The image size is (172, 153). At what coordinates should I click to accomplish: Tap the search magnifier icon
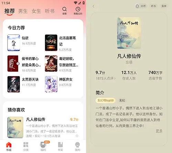tap(64, 9)
